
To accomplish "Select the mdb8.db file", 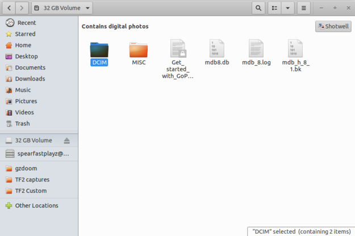I will 217,52.
